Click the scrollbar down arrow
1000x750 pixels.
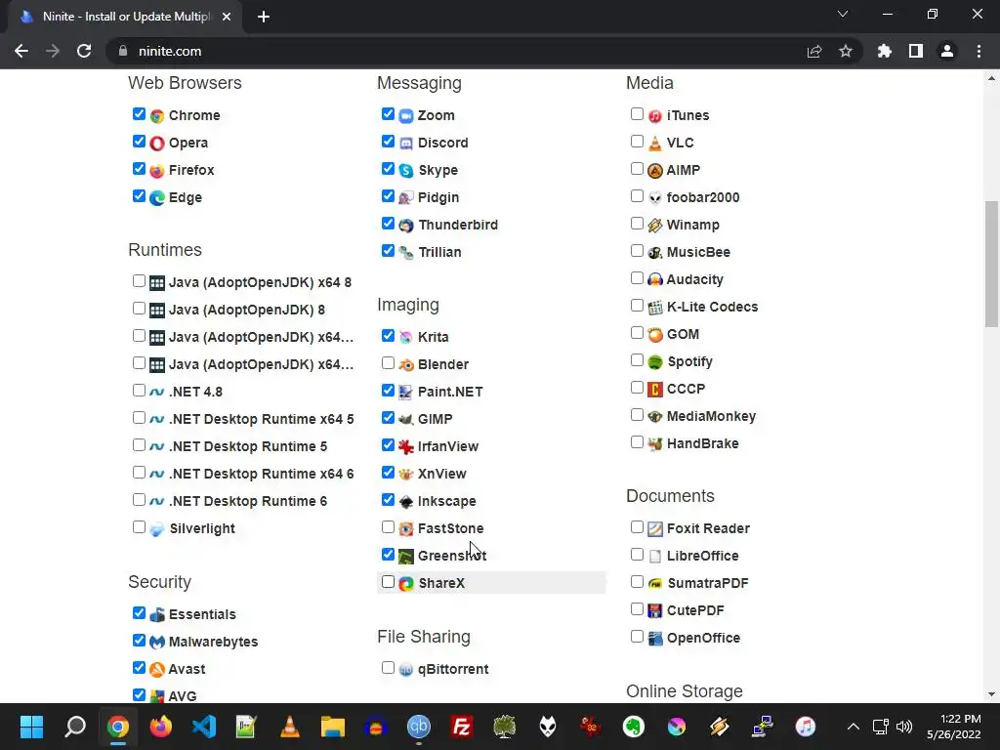[x=991, y=694]
